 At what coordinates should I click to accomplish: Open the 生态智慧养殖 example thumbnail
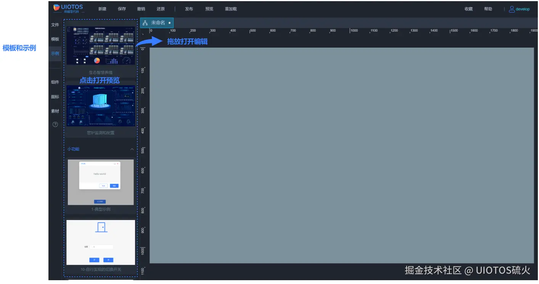[101, 46]
